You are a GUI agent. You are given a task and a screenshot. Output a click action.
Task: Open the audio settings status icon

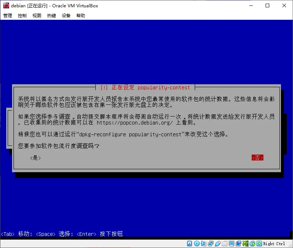pyautogui.click(x=203, y=244)
